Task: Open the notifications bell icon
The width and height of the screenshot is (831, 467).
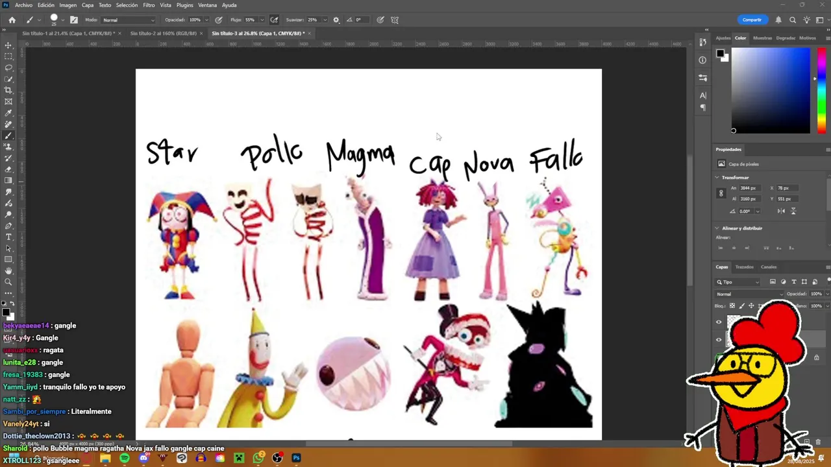Action: (778, 19)
